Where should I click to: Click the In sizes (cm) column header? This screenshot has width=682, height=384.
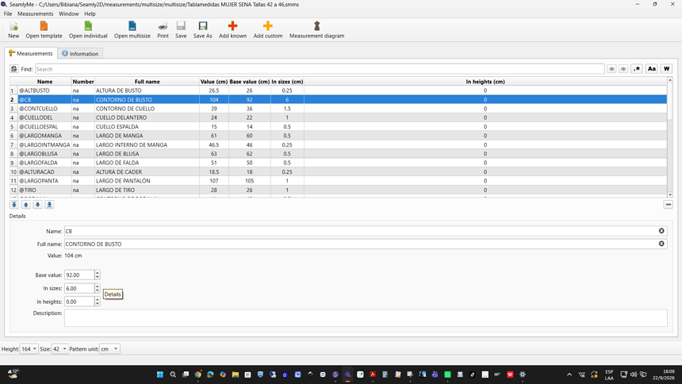tap(287, 82)
